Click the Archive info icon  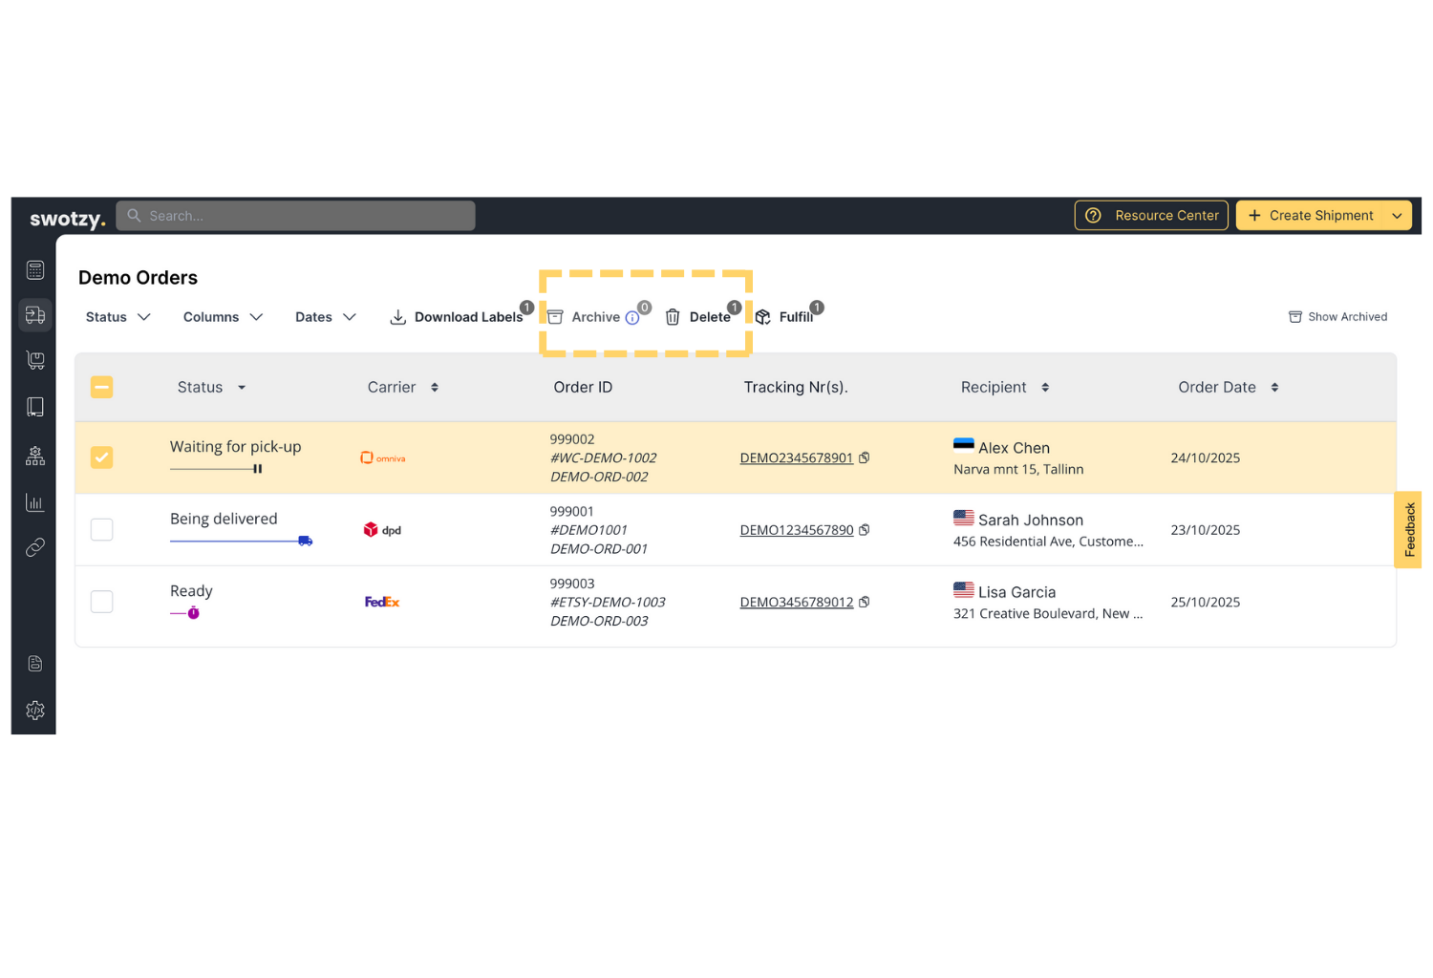pos(632,318)
